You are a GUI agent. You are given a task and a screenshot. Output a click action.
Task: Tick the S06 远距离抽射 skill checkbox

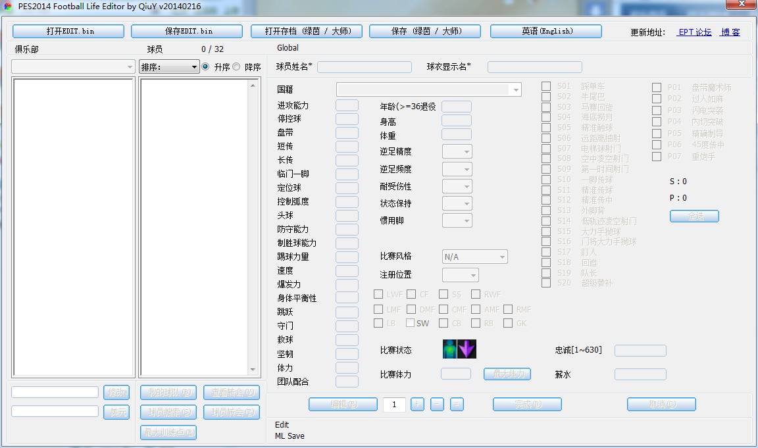pyautogui.click(x=546, y=137)
